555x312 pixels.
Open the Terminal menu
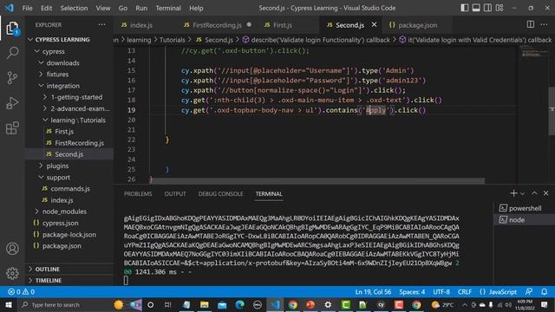[168, 8]
